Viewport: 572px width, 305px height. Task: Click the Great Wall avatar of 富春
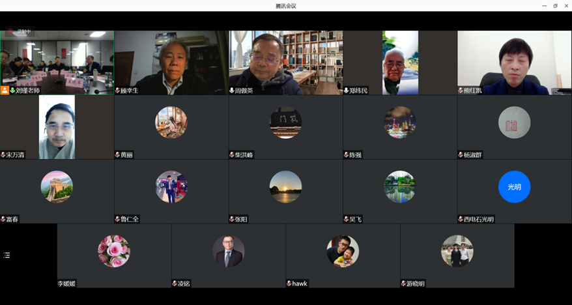(x=57, y=187)
